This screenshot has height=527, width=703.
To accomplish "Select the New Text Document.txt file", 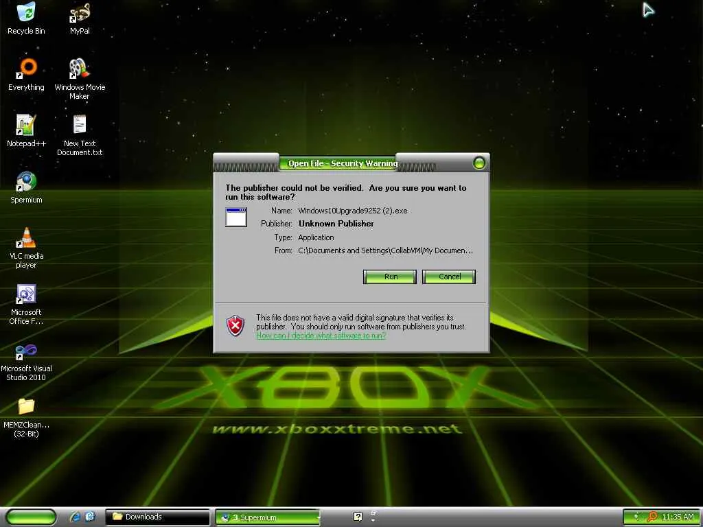I will pos(80,135).
